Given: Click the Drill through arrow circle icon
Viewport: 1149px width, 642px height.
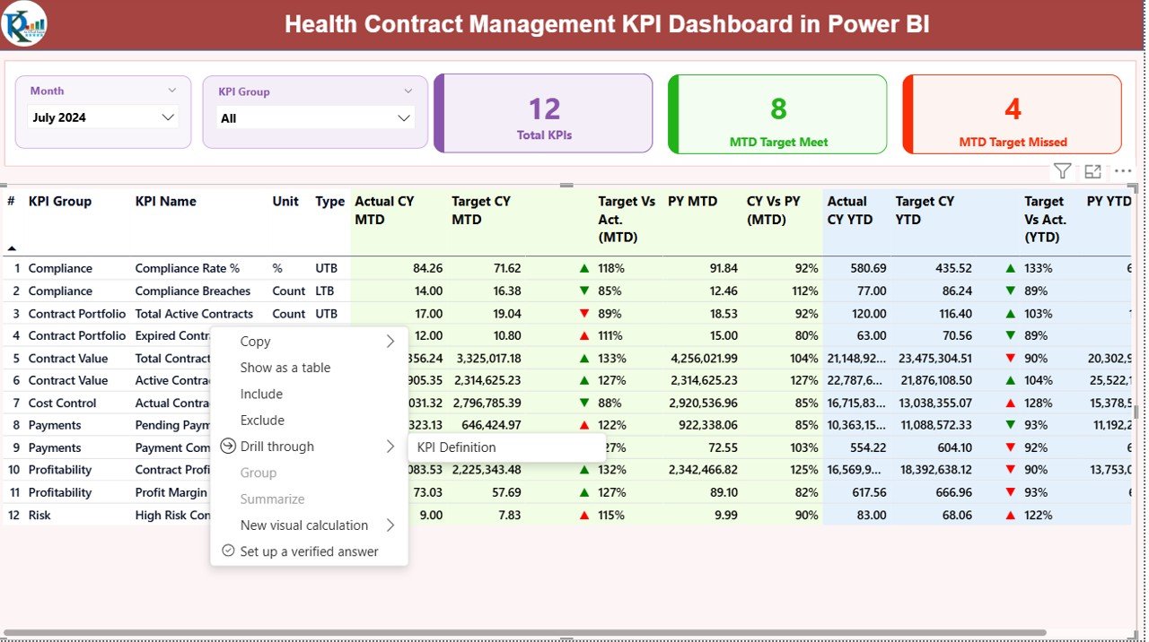Looking at the screenshot, I should pyautogui.click(x=228, y=447).
